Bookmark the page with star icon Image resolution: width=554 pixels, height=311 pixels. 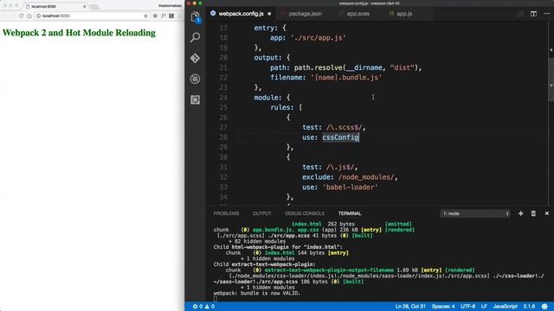[x=145, y=16]
